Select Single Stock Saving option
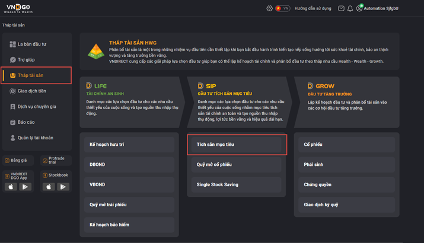The width and height of the screenshot is (424, 243). [237, 184]
